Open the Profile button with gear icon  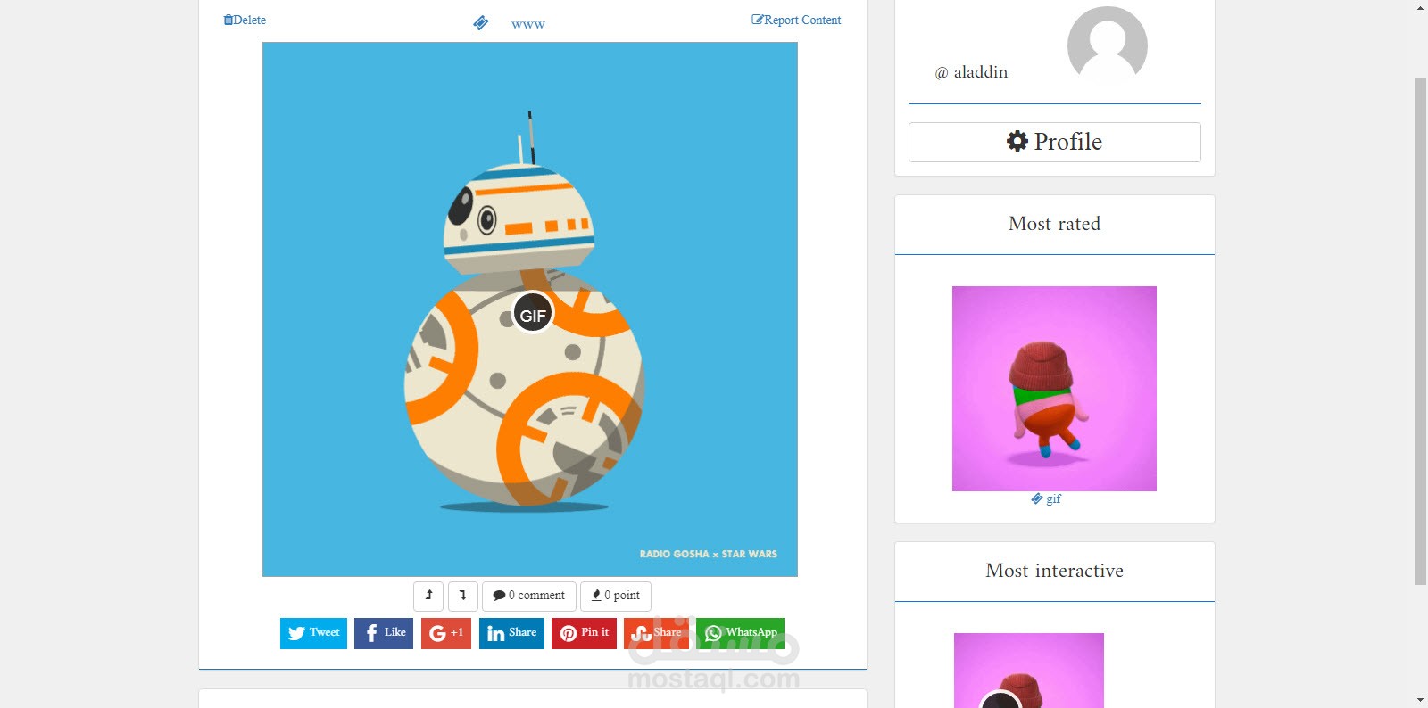pyautogui.click(x=1055, y=142)
